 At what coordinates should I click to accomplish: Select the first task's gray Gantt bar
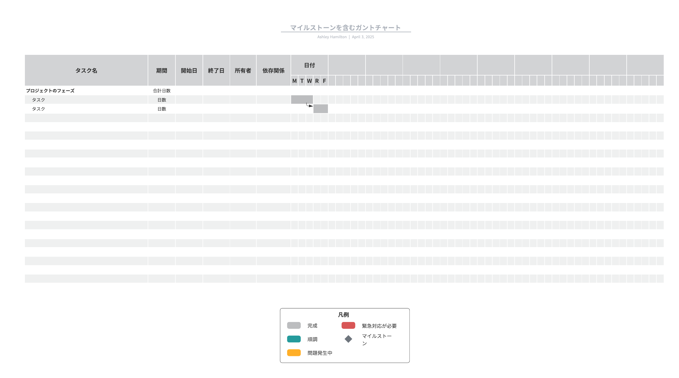pyautogui.click(x=302, y=100)
